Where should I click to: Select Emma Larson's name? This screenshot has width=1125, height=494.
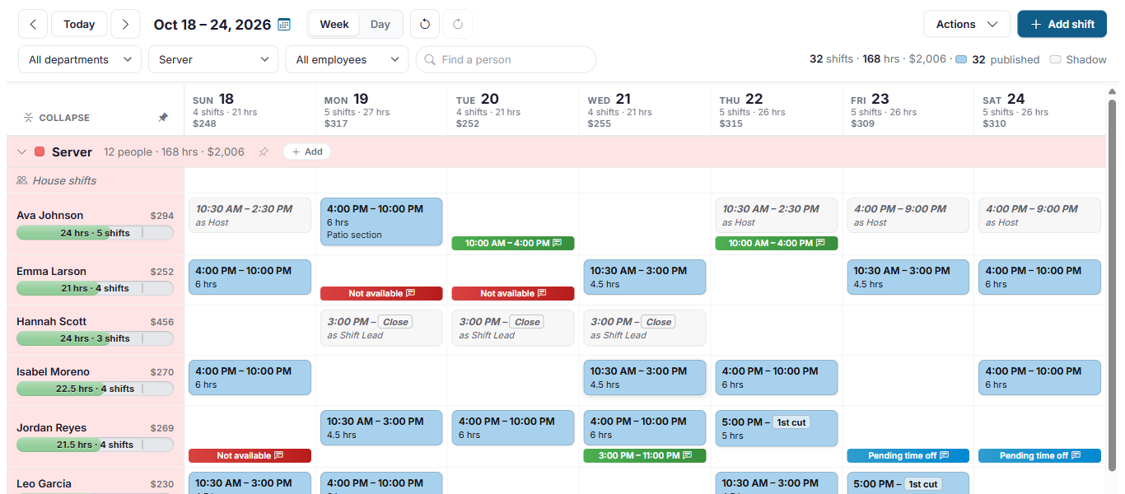click(x=51, y=271)
